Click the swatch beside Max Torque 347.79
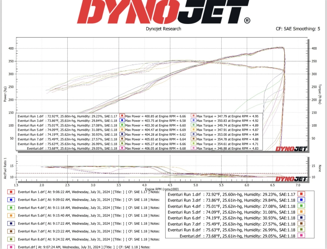The width and height of the screenshot is (327, 249). point(194,116)
